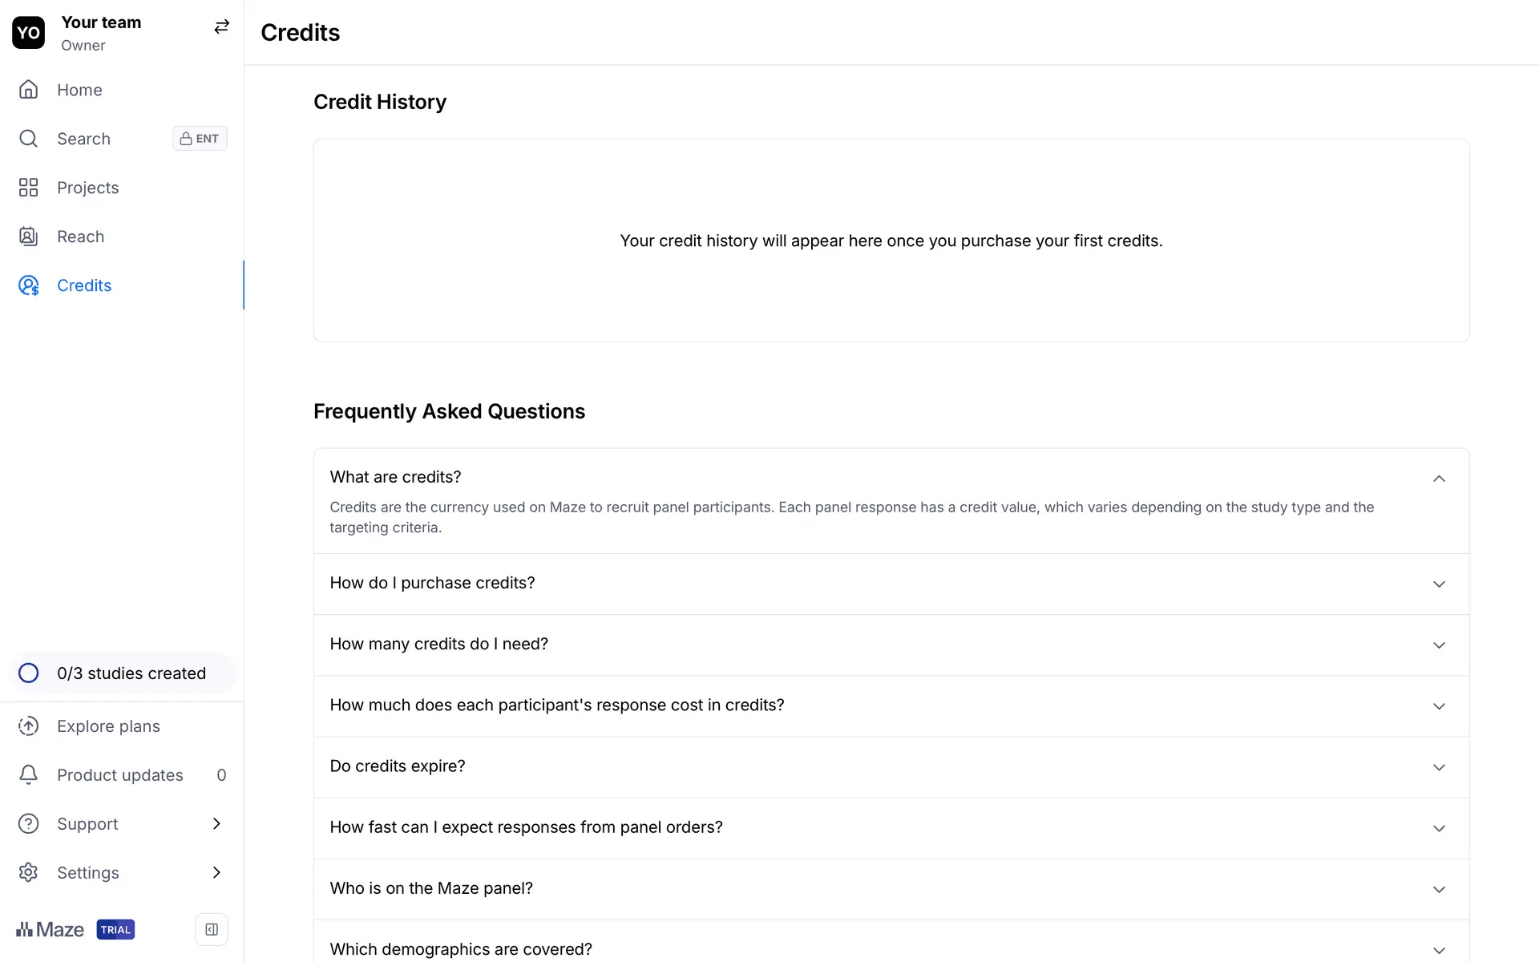Go to Projects in the sidebar
The image size is (1539, 962).
tap(88, 188)
